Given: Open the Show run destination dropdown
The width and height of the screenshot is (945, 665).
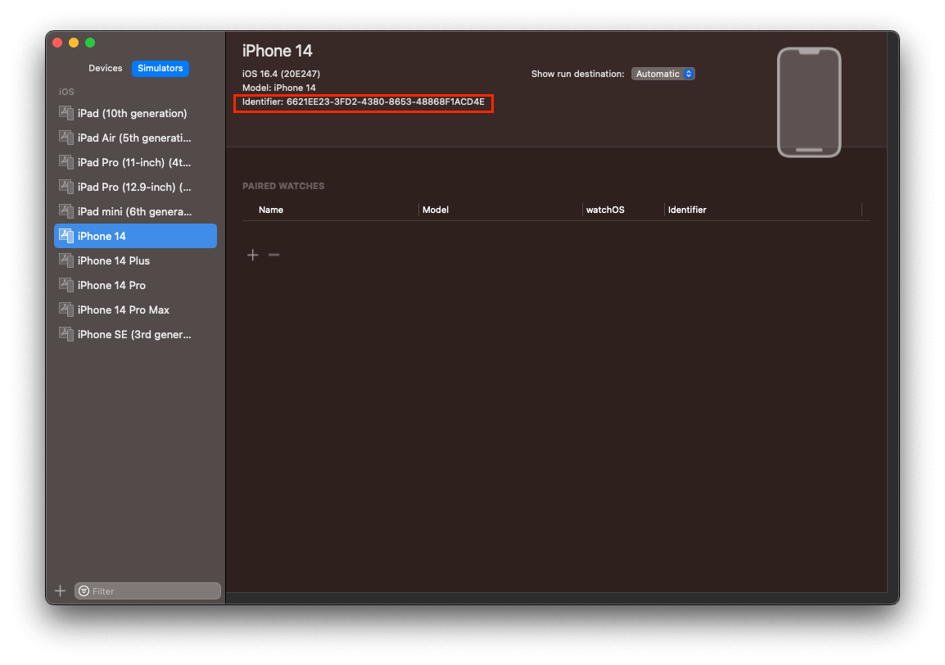Looking at the screenshot, I should tap(663, 74).
